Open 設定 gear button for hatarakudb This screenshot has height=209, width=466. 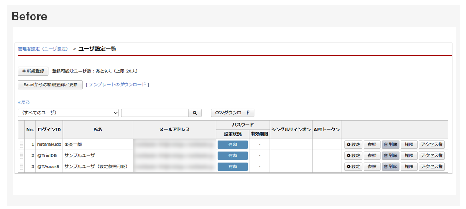pyautogui.click(x=354, y=145)
